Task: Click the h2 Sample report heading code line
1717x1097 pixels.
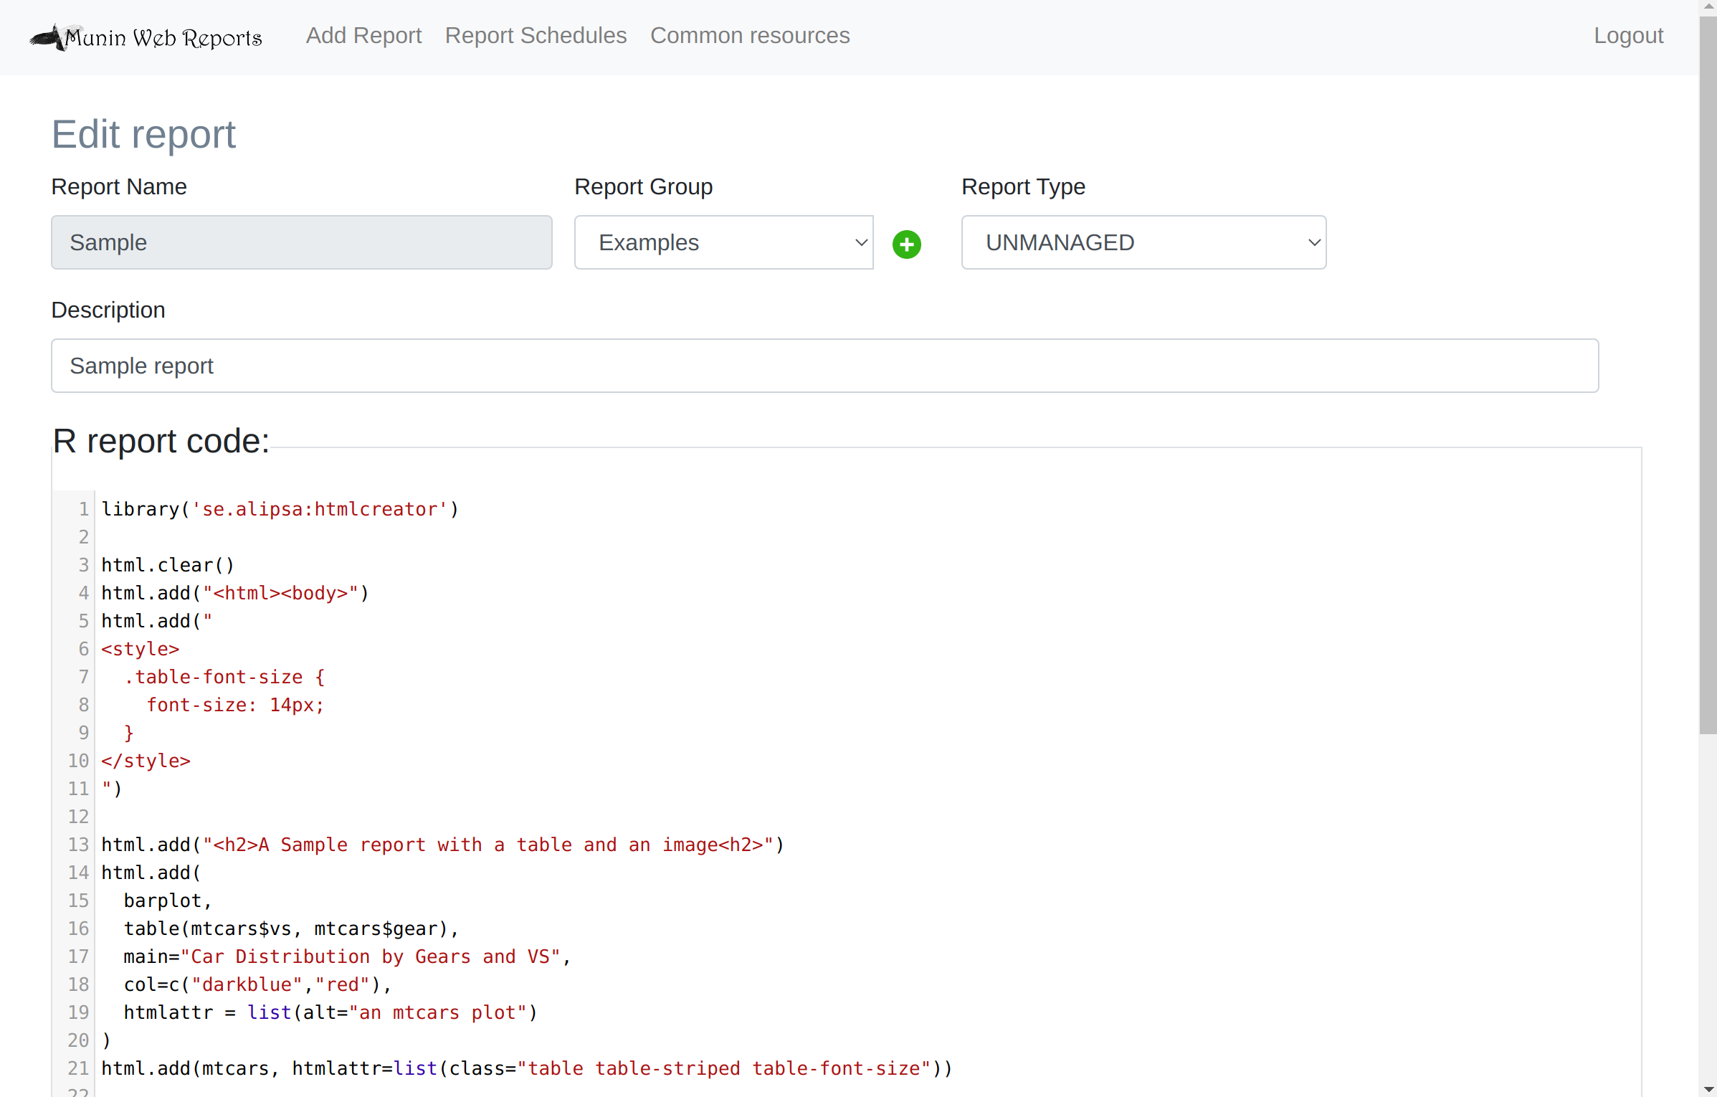Action: [442, 845]
